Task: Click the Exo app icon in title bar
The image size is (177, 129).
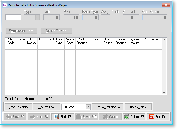Action: (5, 5)
